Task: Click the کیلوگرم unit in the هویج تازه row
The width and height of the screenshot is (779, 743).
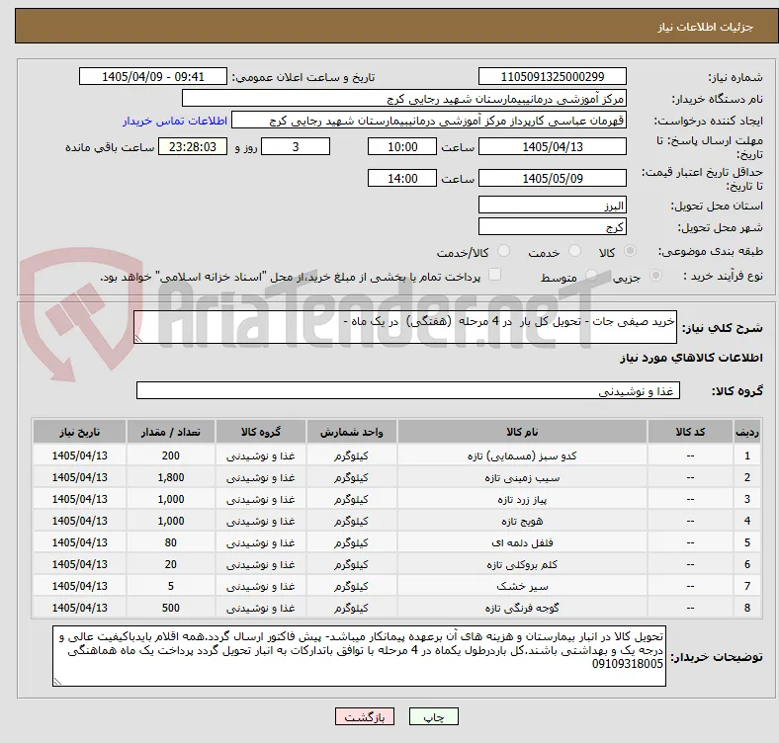Action: coord(351,521)
